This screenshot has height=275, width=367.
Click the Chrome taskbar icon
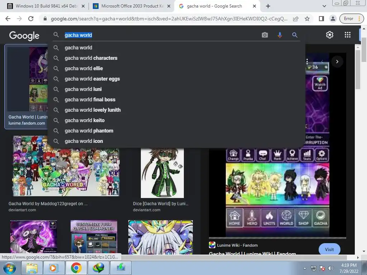(x=76, y=268)
